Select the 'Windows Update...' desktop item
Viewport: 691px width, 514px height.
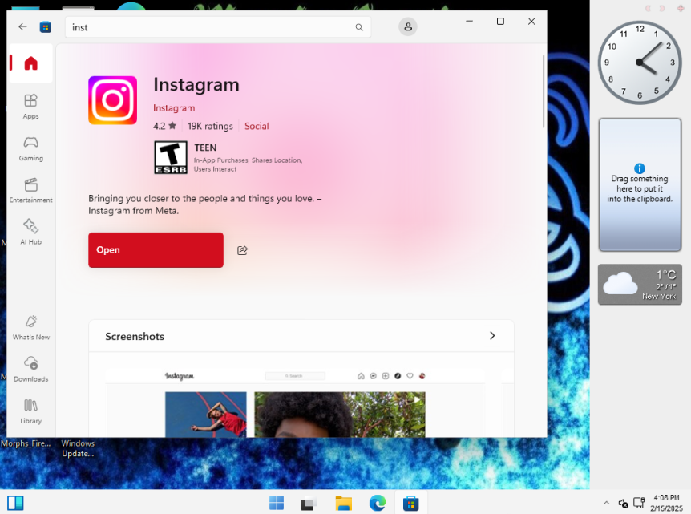click(x=78, y=448)
